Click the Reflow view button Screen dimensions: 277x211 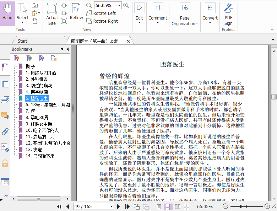76,13
